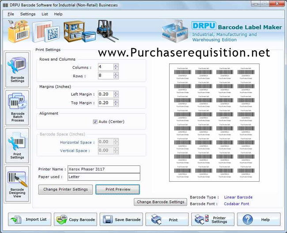Click the Paper used field showing Letter
The height and width of the screenshot is (233, 287).
pyautogui.click(x=104, y=177)
